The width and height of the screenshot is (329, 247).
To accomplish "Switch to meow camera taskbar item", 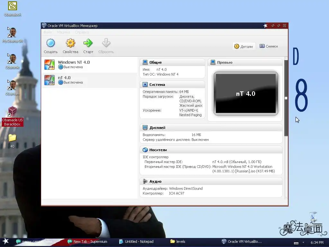I will click(x=36, y=242).
